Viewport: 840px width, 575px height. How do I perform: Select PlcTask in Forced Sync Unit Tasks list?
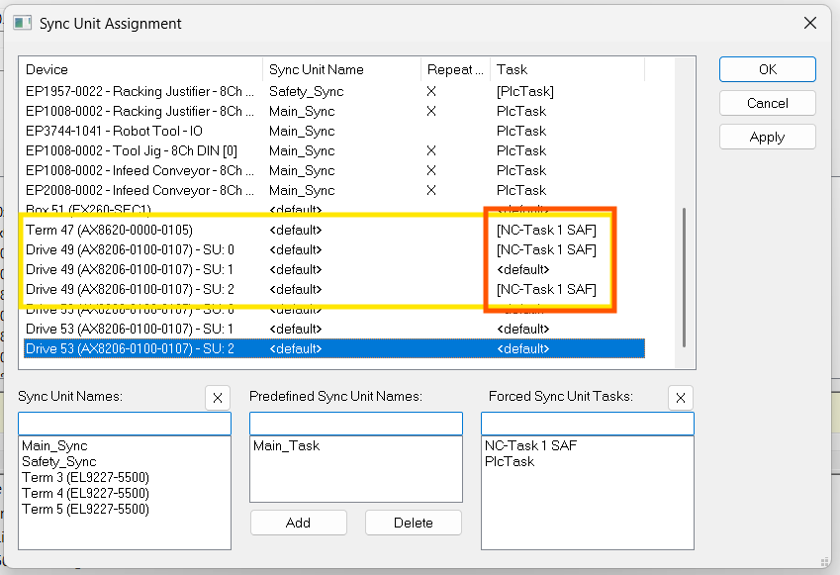pyautogui.click(x=510, y=462)
